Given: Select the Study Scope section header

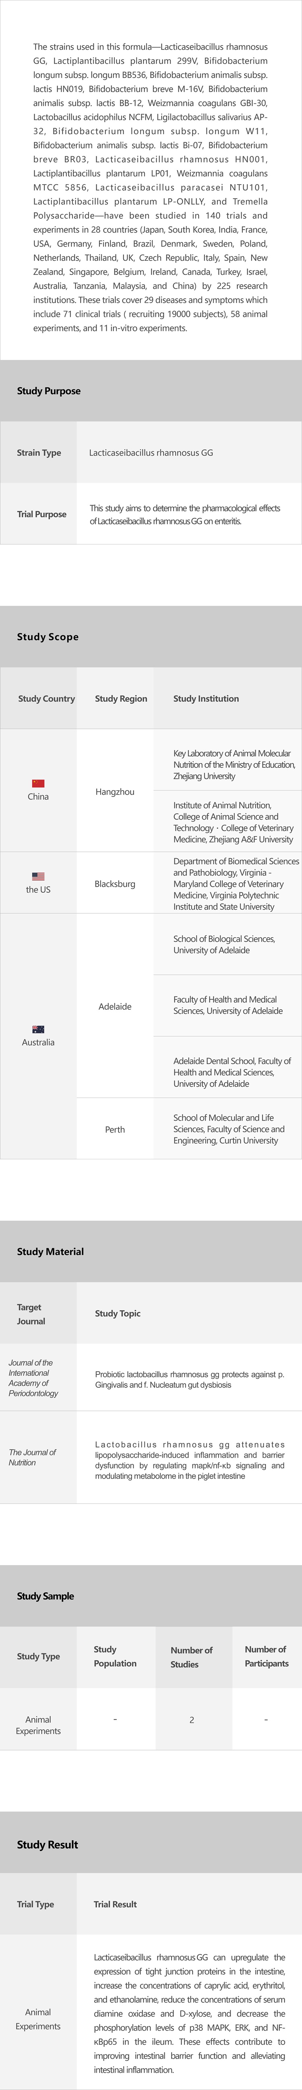Looking at the screenshot, I should pos(48,637).
